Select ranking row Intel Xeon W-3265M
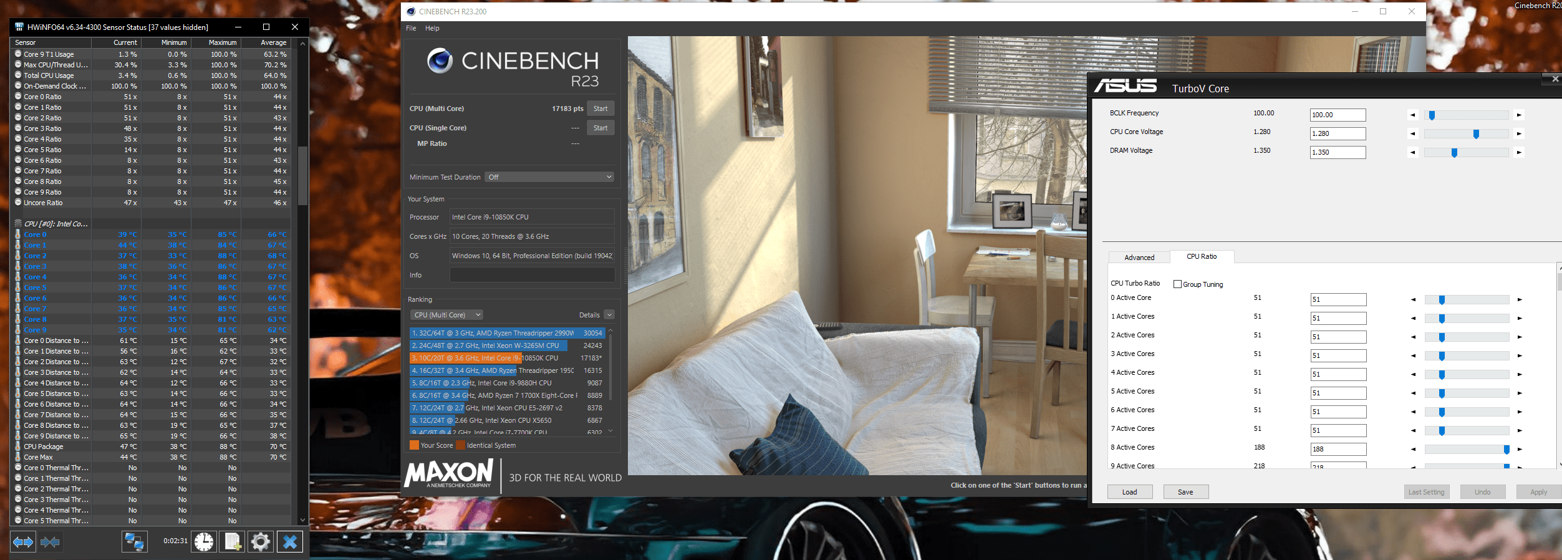 click(507, 345)
